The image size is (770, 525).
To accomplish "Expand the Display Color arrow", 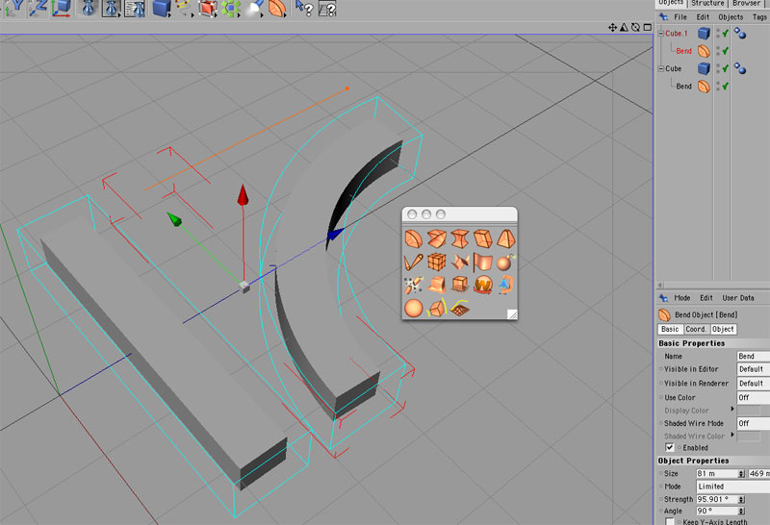I will 732,410.
